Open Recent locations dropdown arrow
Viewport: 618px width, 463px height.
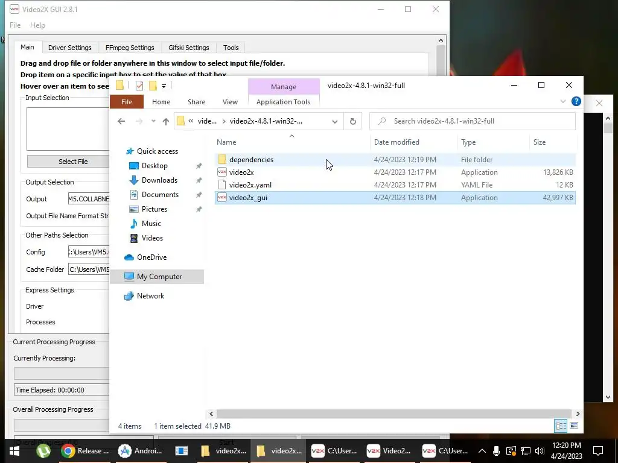(153, 121)
